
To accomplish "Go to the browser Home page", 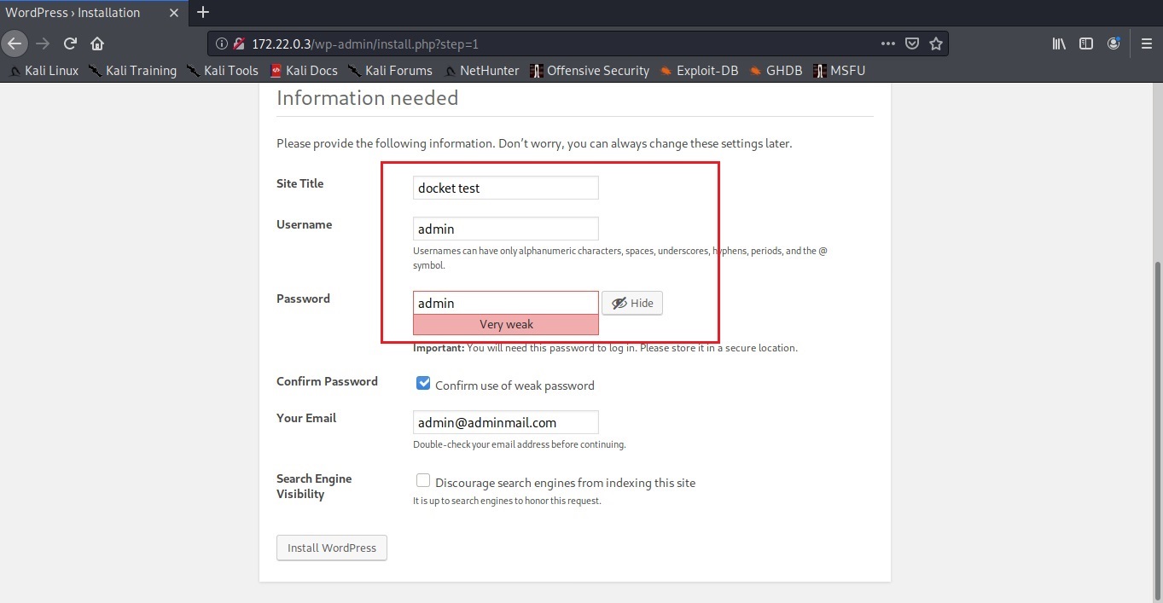I will click(97, 43).
